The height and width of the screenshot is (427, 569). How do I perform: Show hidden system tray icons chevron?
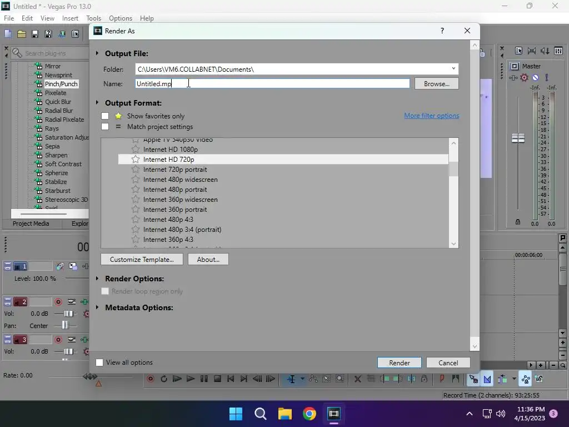[469, 414]
